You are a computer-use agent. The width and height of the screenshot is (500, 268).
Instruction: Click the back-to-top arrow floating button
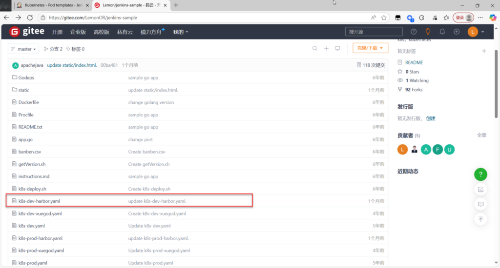(480, 219)
